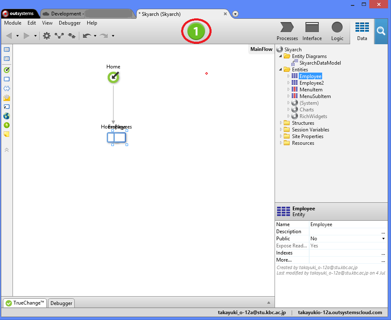The width and height of the screenshot is (391, 320).
Task: Expand the Structures folder
Action: (x=281, y=123)
